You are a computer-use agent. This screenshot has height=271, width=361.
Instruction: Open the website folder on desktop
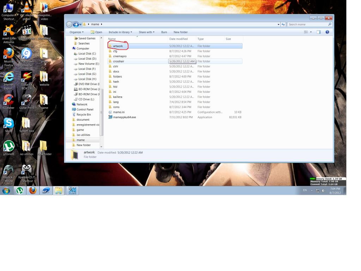[x=44, y=79]
